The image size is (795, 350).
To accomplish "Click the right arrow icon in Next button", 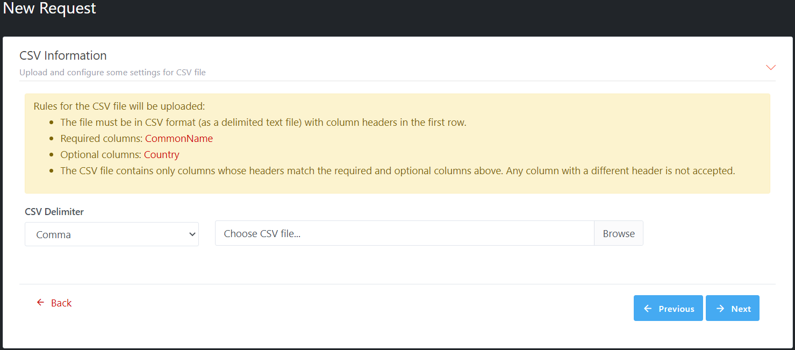I will pyautogui.click(x=720, y=309).
